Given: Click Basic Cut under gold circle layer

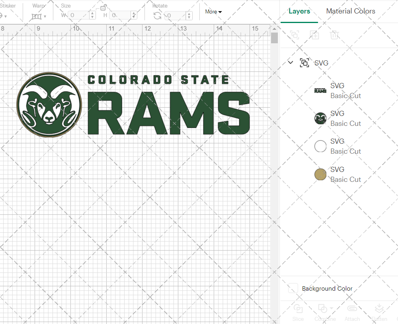Looking at the screenshot, I should coord(345,179).
